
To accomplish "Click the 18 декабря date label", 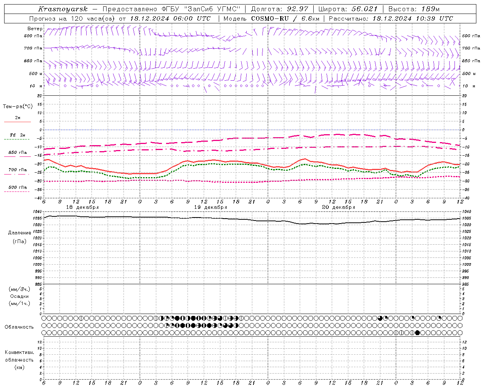I will (x=82, y=207).
